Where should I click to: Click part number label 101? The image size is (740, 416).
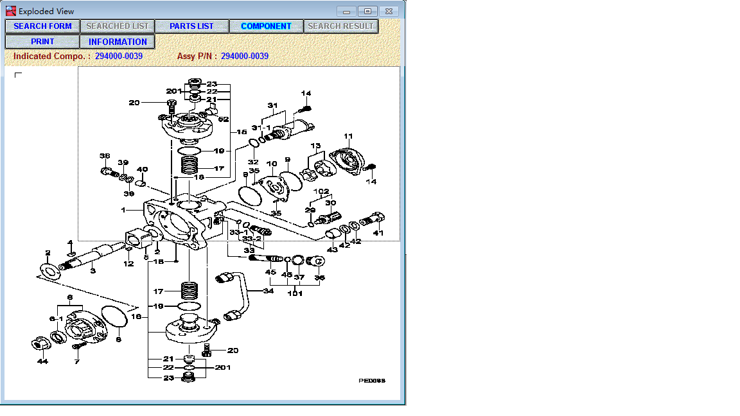point(295,293)
